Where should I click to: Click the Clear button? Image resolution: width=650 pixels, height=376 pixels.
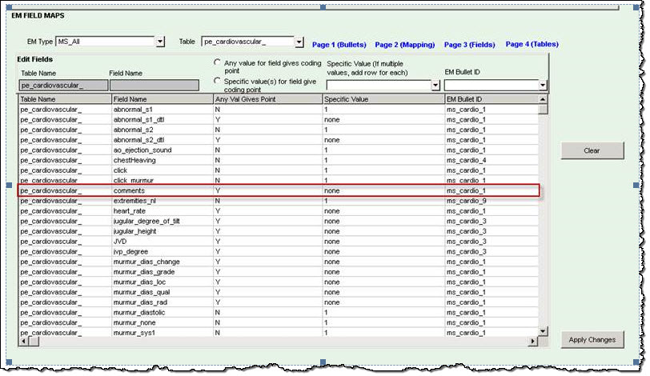click(592, 150)
